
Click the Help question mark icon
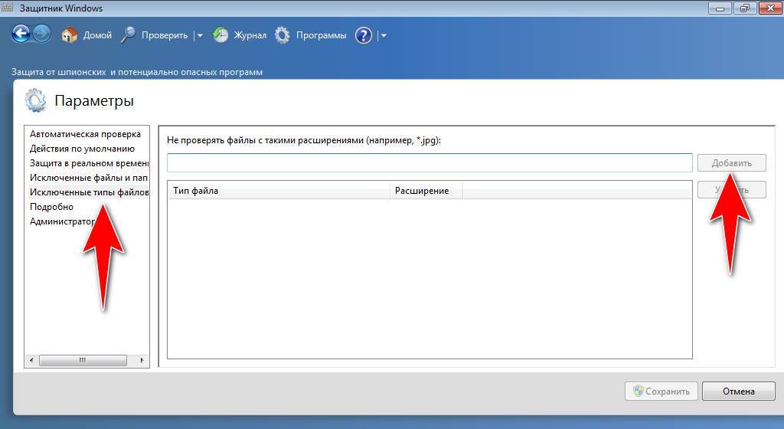364,35
